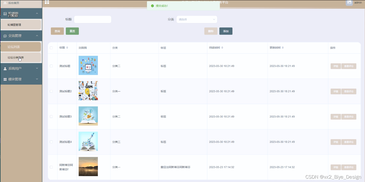
Task: Toggle the select-all checkbox in table header
Action: pos(51,48)
